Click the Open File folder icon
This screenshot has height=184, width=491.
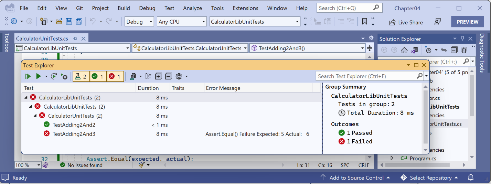(59, 21)
